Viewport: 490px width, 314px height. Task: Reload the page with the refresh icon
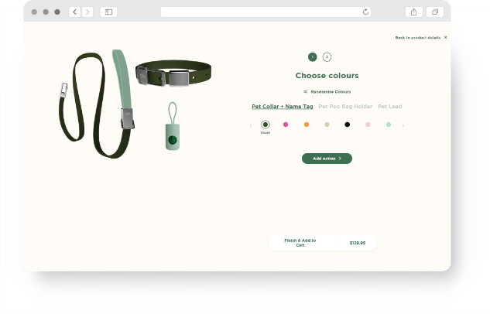tap(365, 12)
